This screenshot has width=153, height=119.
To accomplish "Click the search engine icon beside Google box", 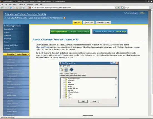I will point(122,7).
